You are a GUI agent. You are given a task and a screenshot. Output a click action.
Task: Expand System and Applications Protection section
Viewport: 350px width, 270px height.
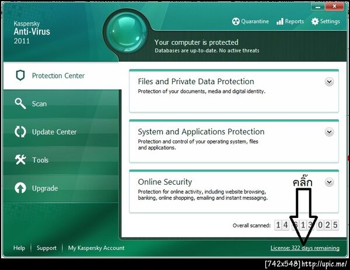tap(329, 131)
